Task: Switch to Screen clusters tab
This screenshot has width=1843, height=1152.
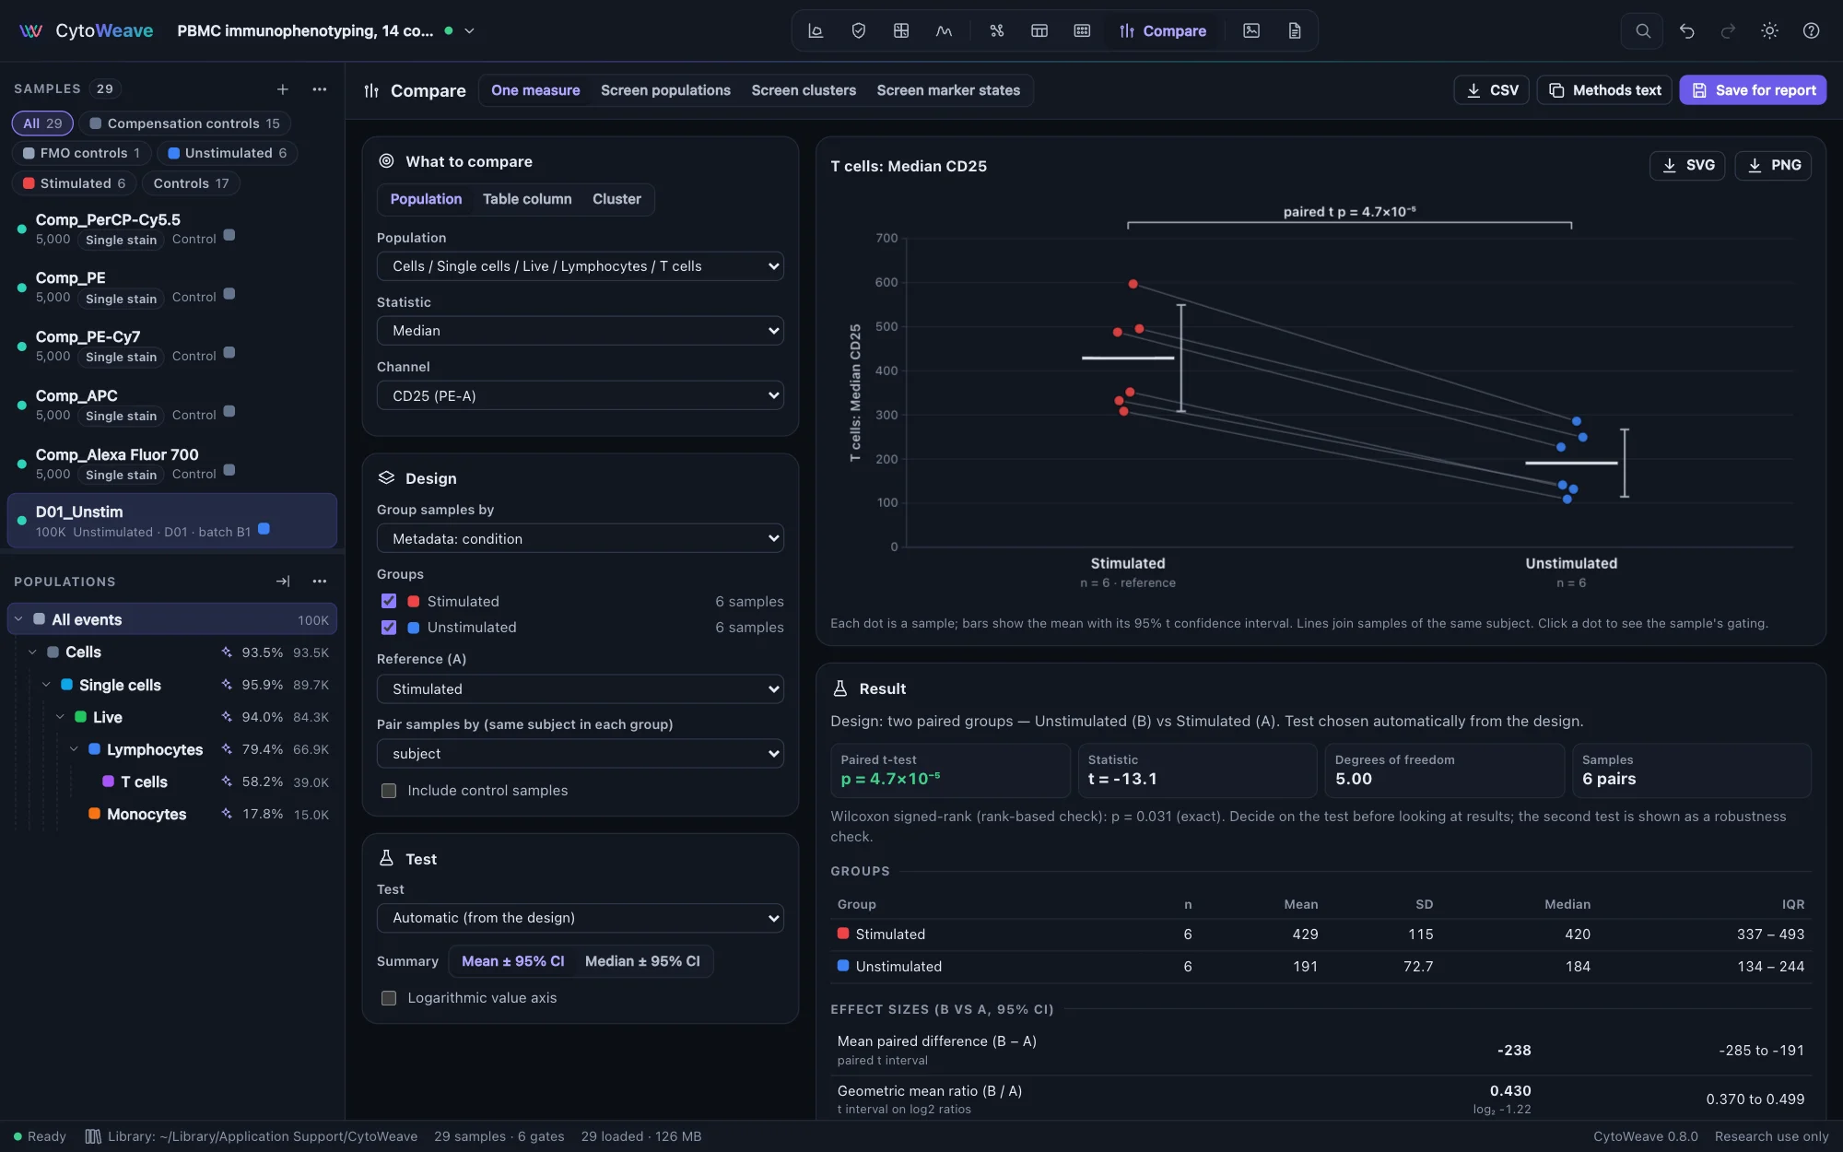Action: pos(804,90)
